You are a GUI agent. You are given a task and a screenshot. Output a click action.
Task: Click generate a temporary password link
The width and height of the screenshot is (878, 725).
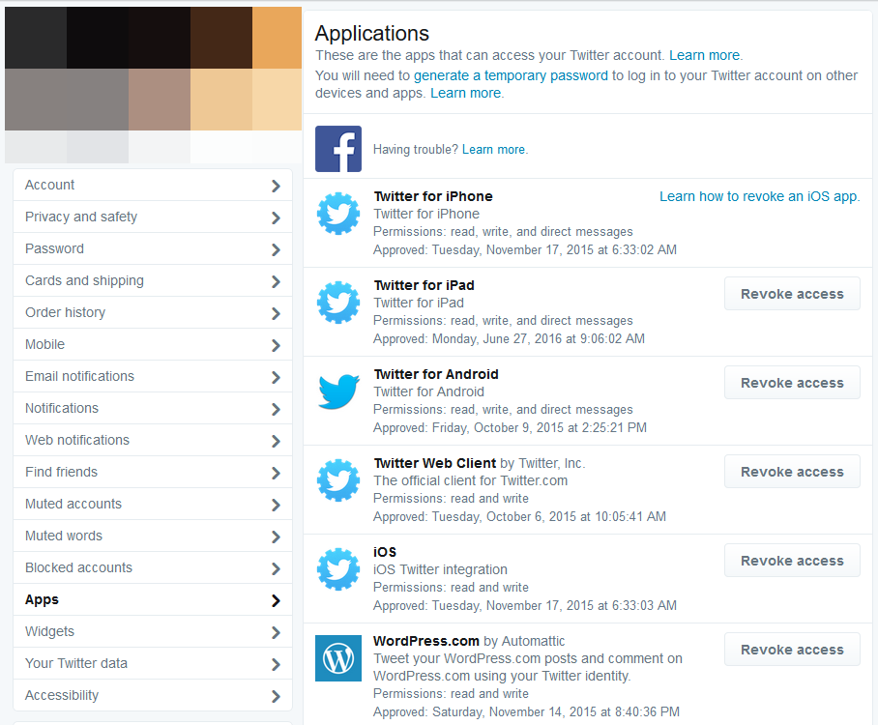[511, 75]
